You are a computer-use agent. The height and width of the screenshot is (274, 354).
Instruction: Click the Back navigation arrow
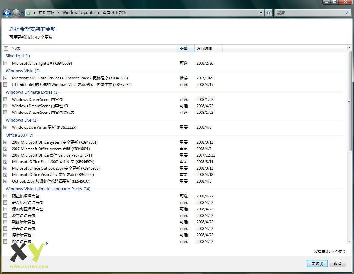pyautogui.click(x=7, y=13)
